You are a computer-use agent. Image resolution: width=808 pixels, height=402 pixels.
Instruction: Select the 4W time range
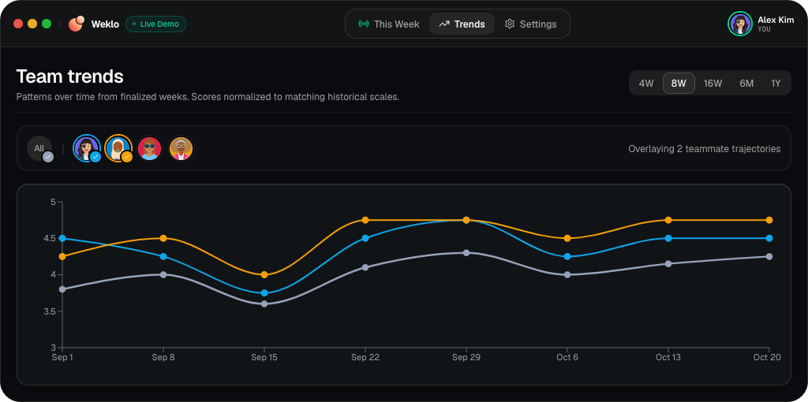[x=646, y=84]
